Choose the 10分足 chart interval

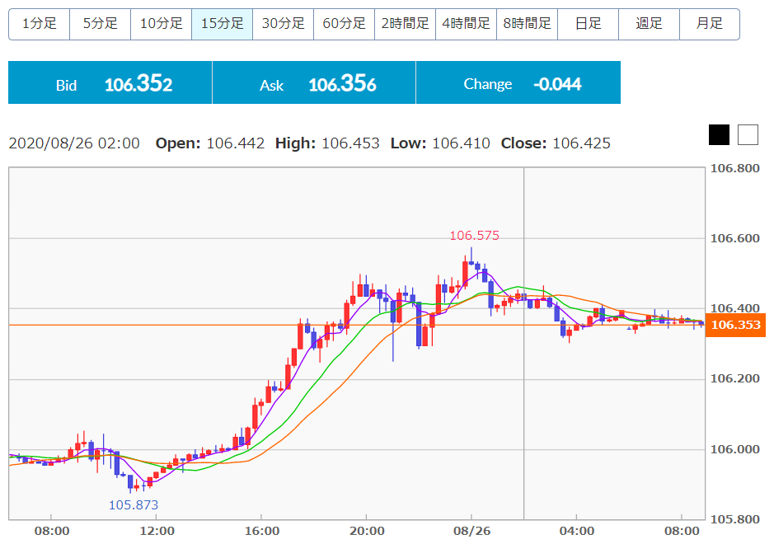161,24
